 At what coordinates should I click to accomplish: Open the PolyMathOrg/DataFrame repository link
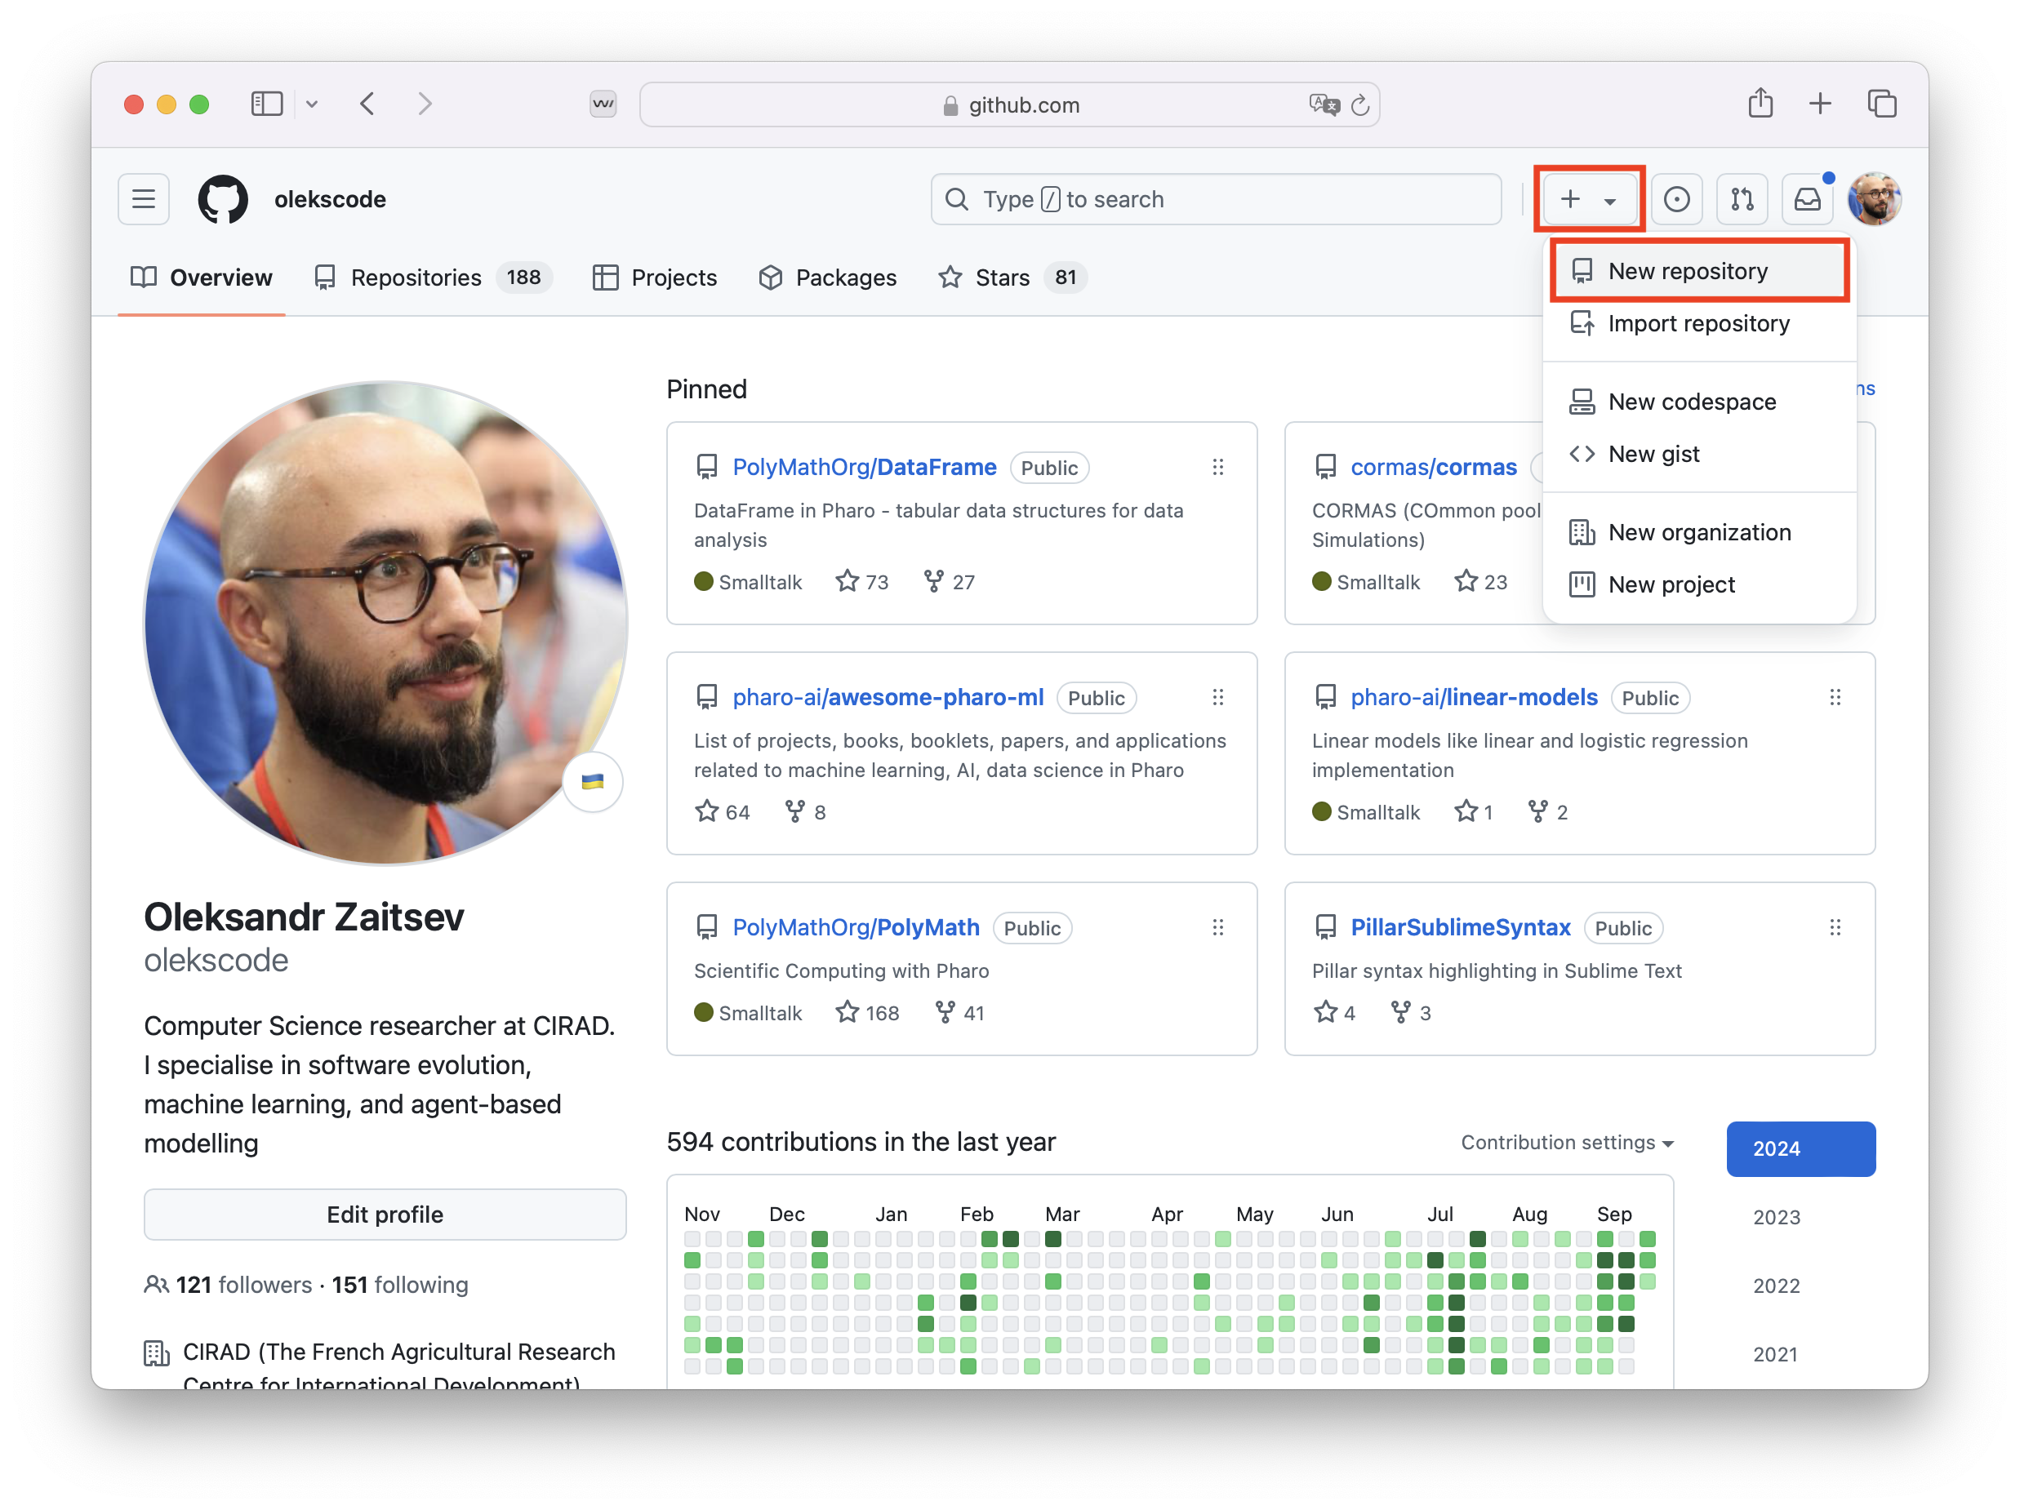[x=863, y=468]
